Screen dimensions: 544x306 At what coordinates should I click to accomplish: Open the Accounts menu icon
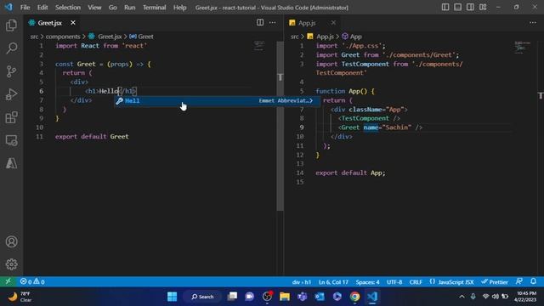pyautogui.click(x=11, y=241)
